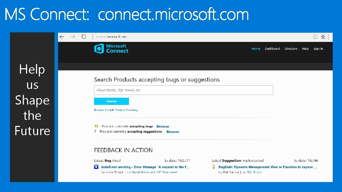
Task: Open reading view book icon
Action: 315,37
